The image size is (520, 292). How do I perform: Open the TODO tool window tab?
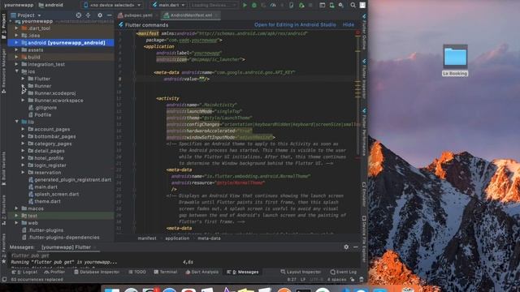pyautogui.click(x=137, y=272)
